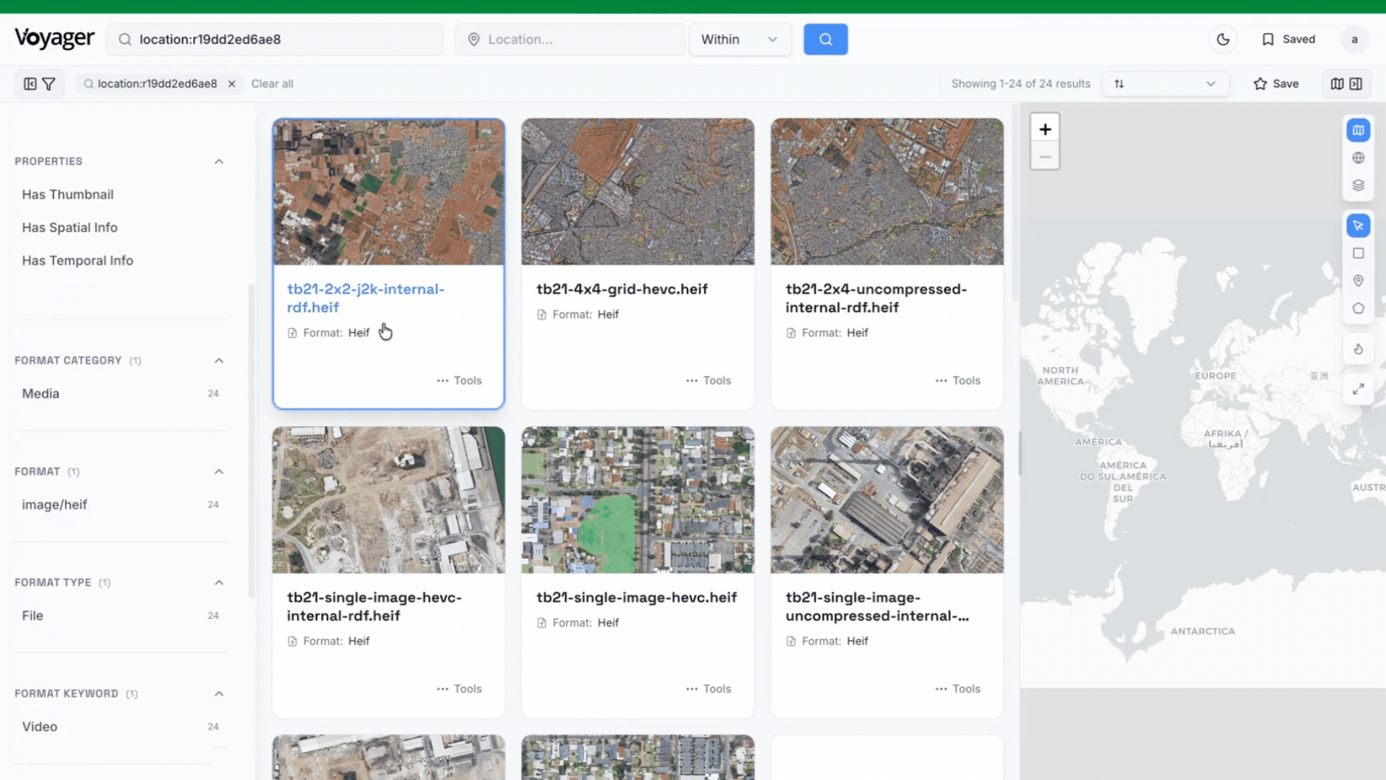This screenshot has width=1386, height=780.
Task: Save the current search
Action: pyautogui.click(x=1276, y=84)
